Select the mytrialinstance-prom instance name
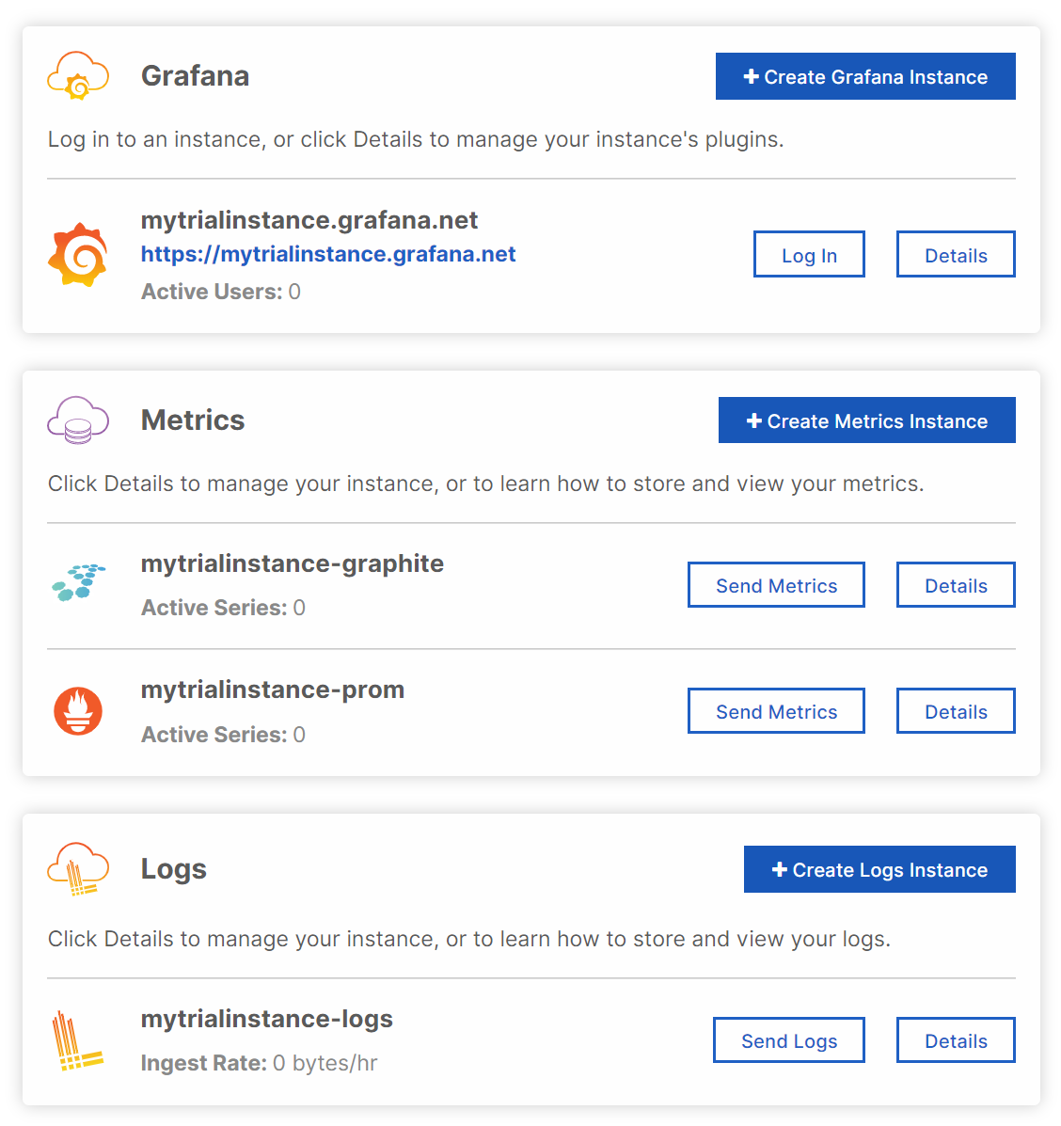The height and width of the screenshot is (1126, 1061). (x=273, y=690)
